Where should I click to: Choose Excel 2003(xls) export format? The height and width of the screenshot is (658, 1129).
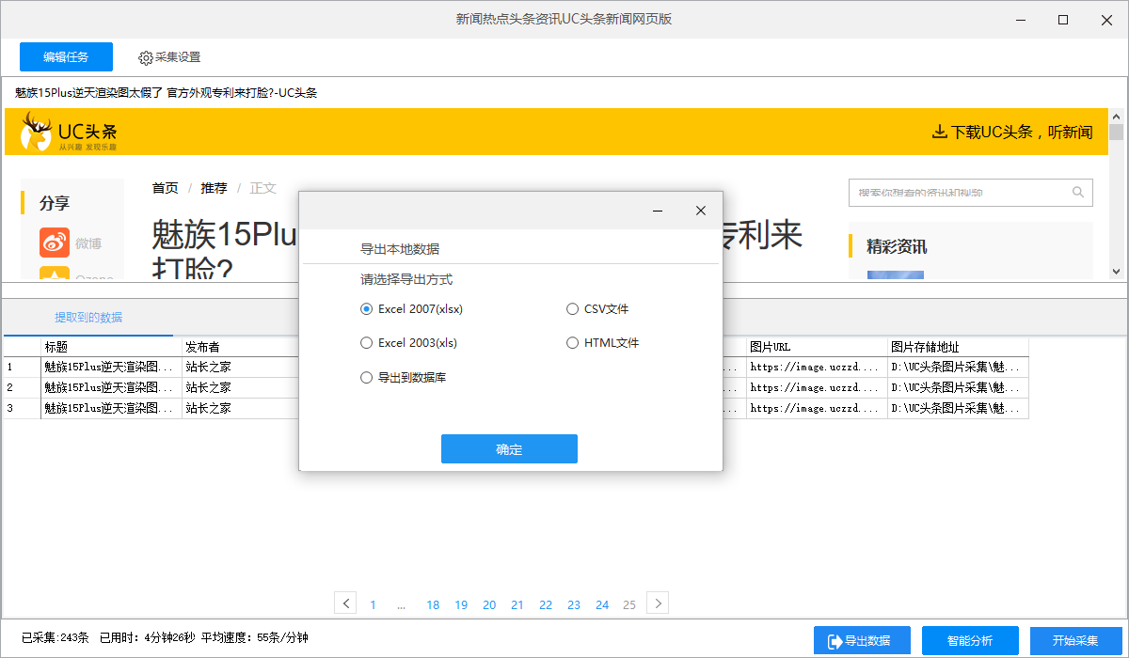pyautogui.click(x=367, y=343)
